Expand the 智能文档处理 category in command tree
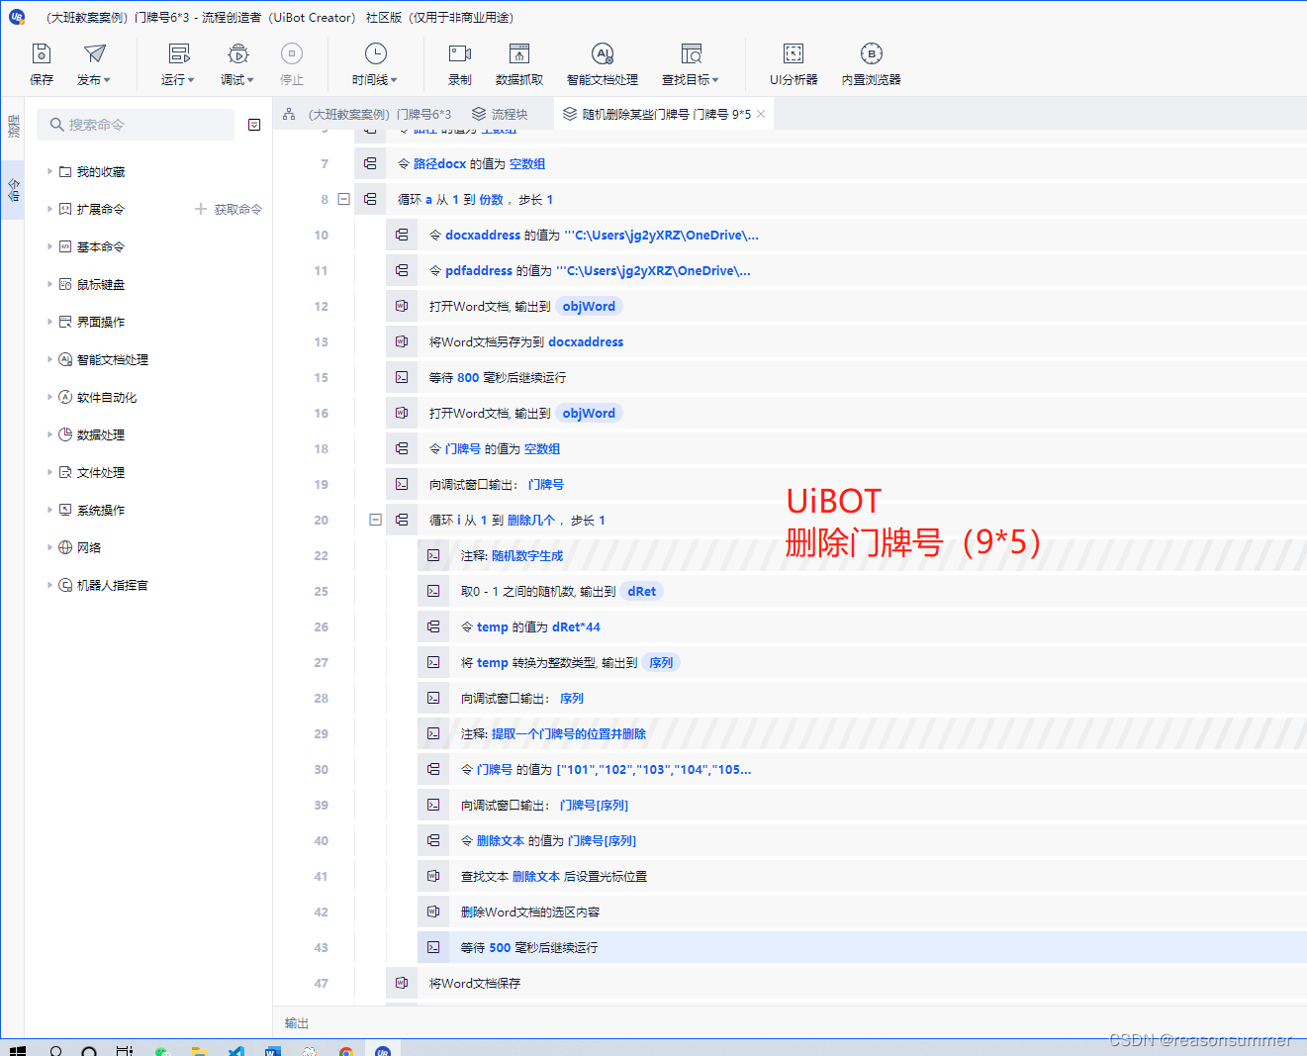This screenshot has width=1307, height=1056. (x=49, y=359)
